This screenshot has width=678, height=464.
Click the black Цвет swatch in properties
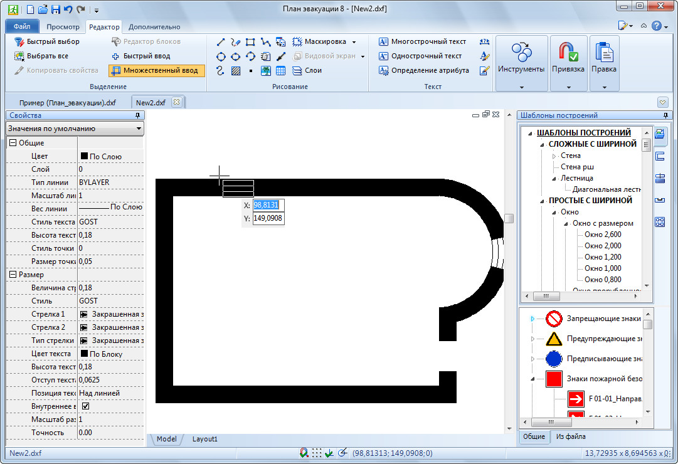pyautogui.click(x=84, y=156)
